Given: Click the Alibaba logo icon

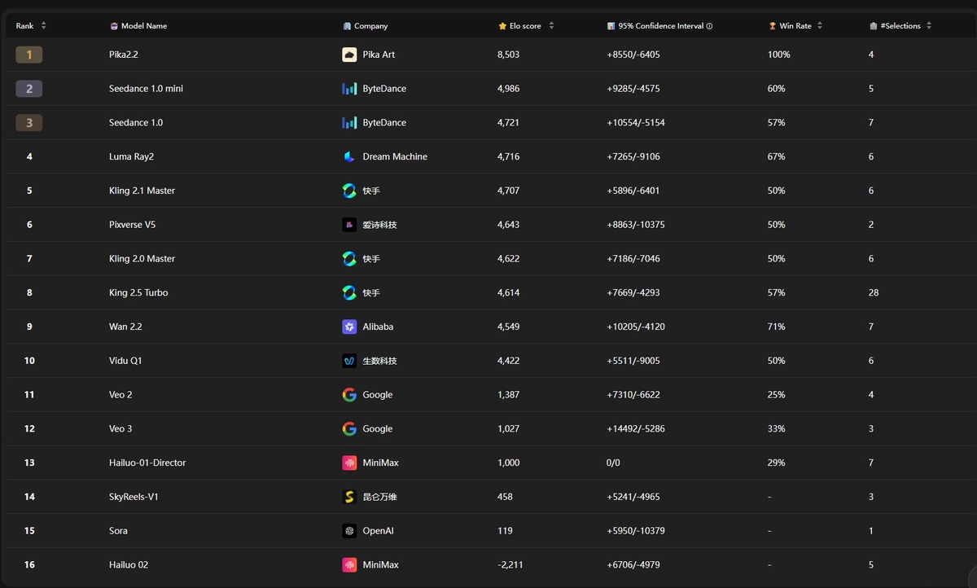Looking at the screenshot, I should (x=349, y=327).
